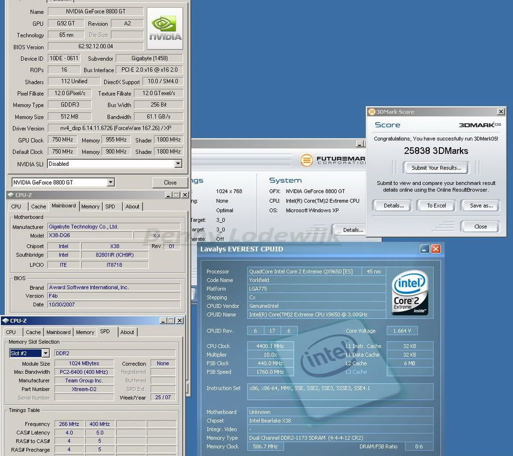Select SPD tab in CPU-Z SPD window
Viewport: 513px width, 456px height.
pyautogui.click(x=105, y=331)
